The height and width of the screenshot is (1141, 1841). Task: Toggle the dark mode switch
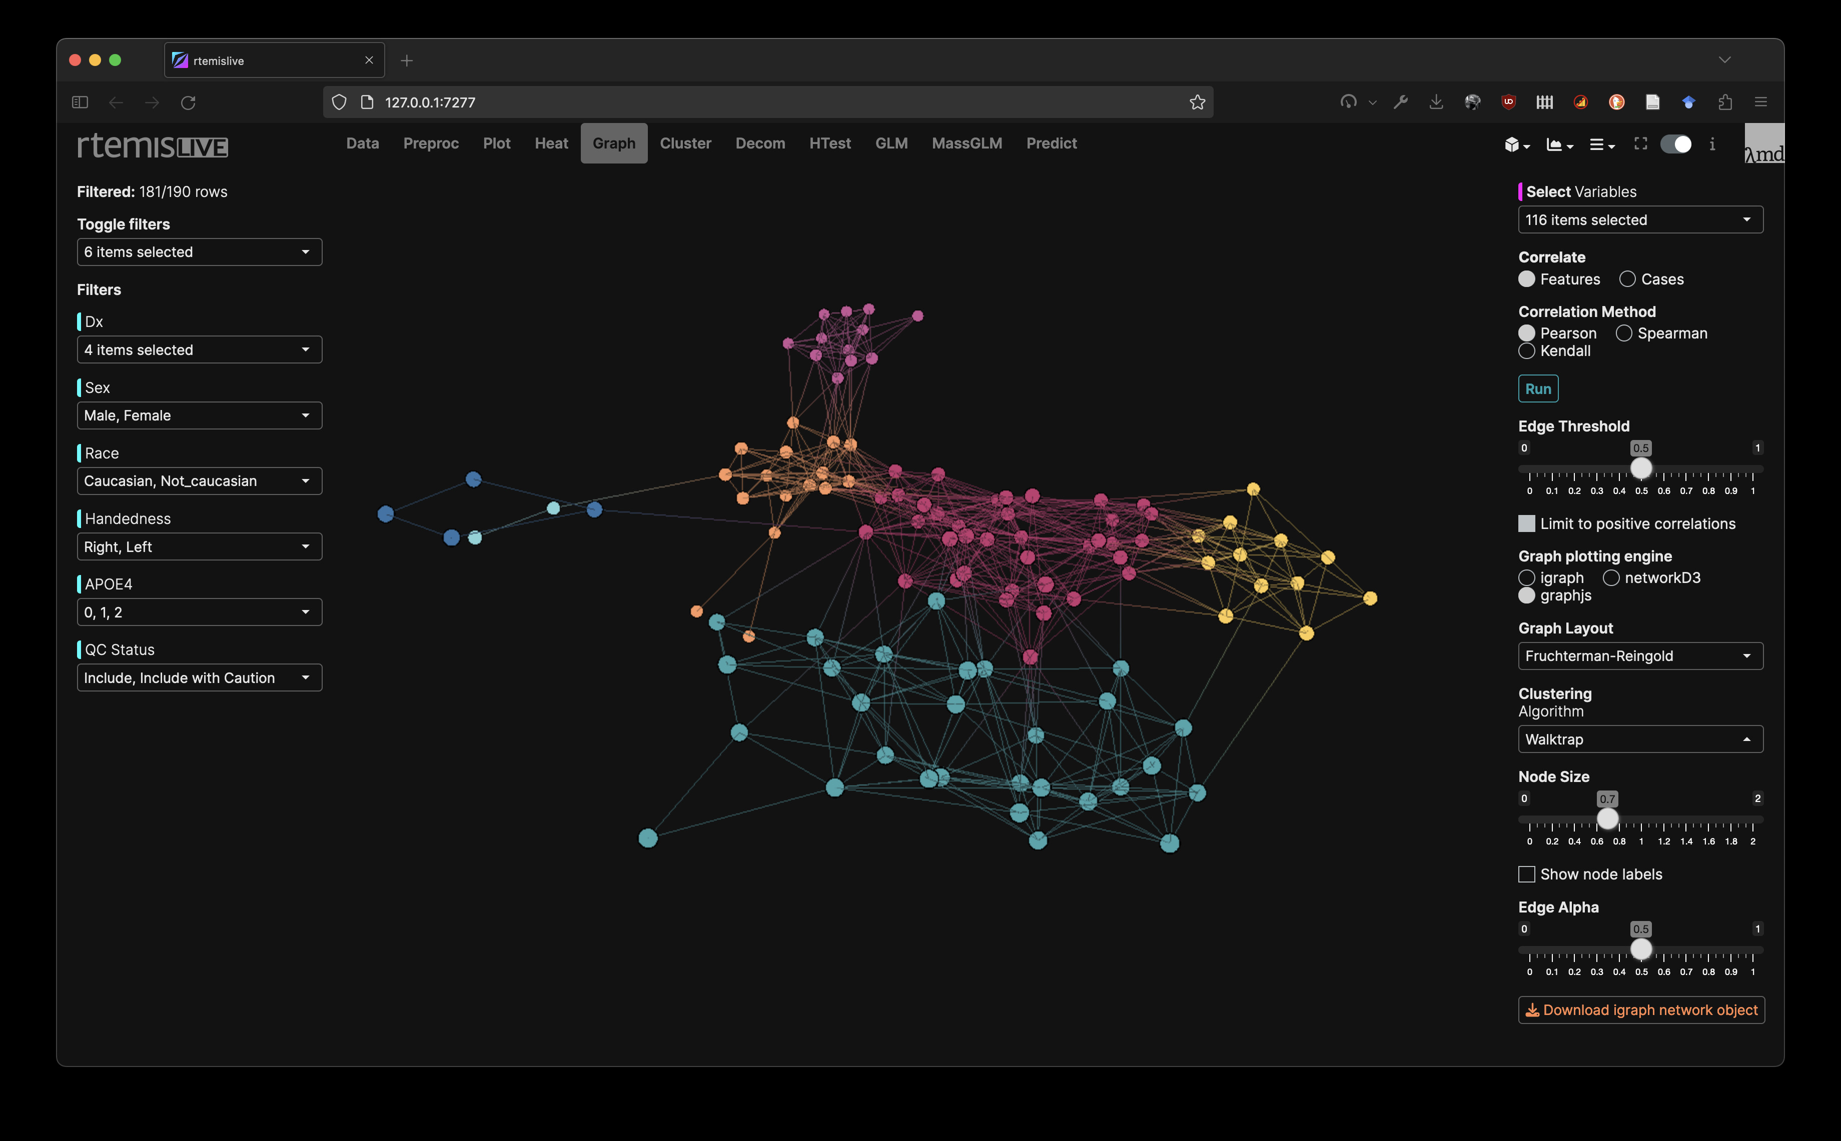(x=1676, y=144)
